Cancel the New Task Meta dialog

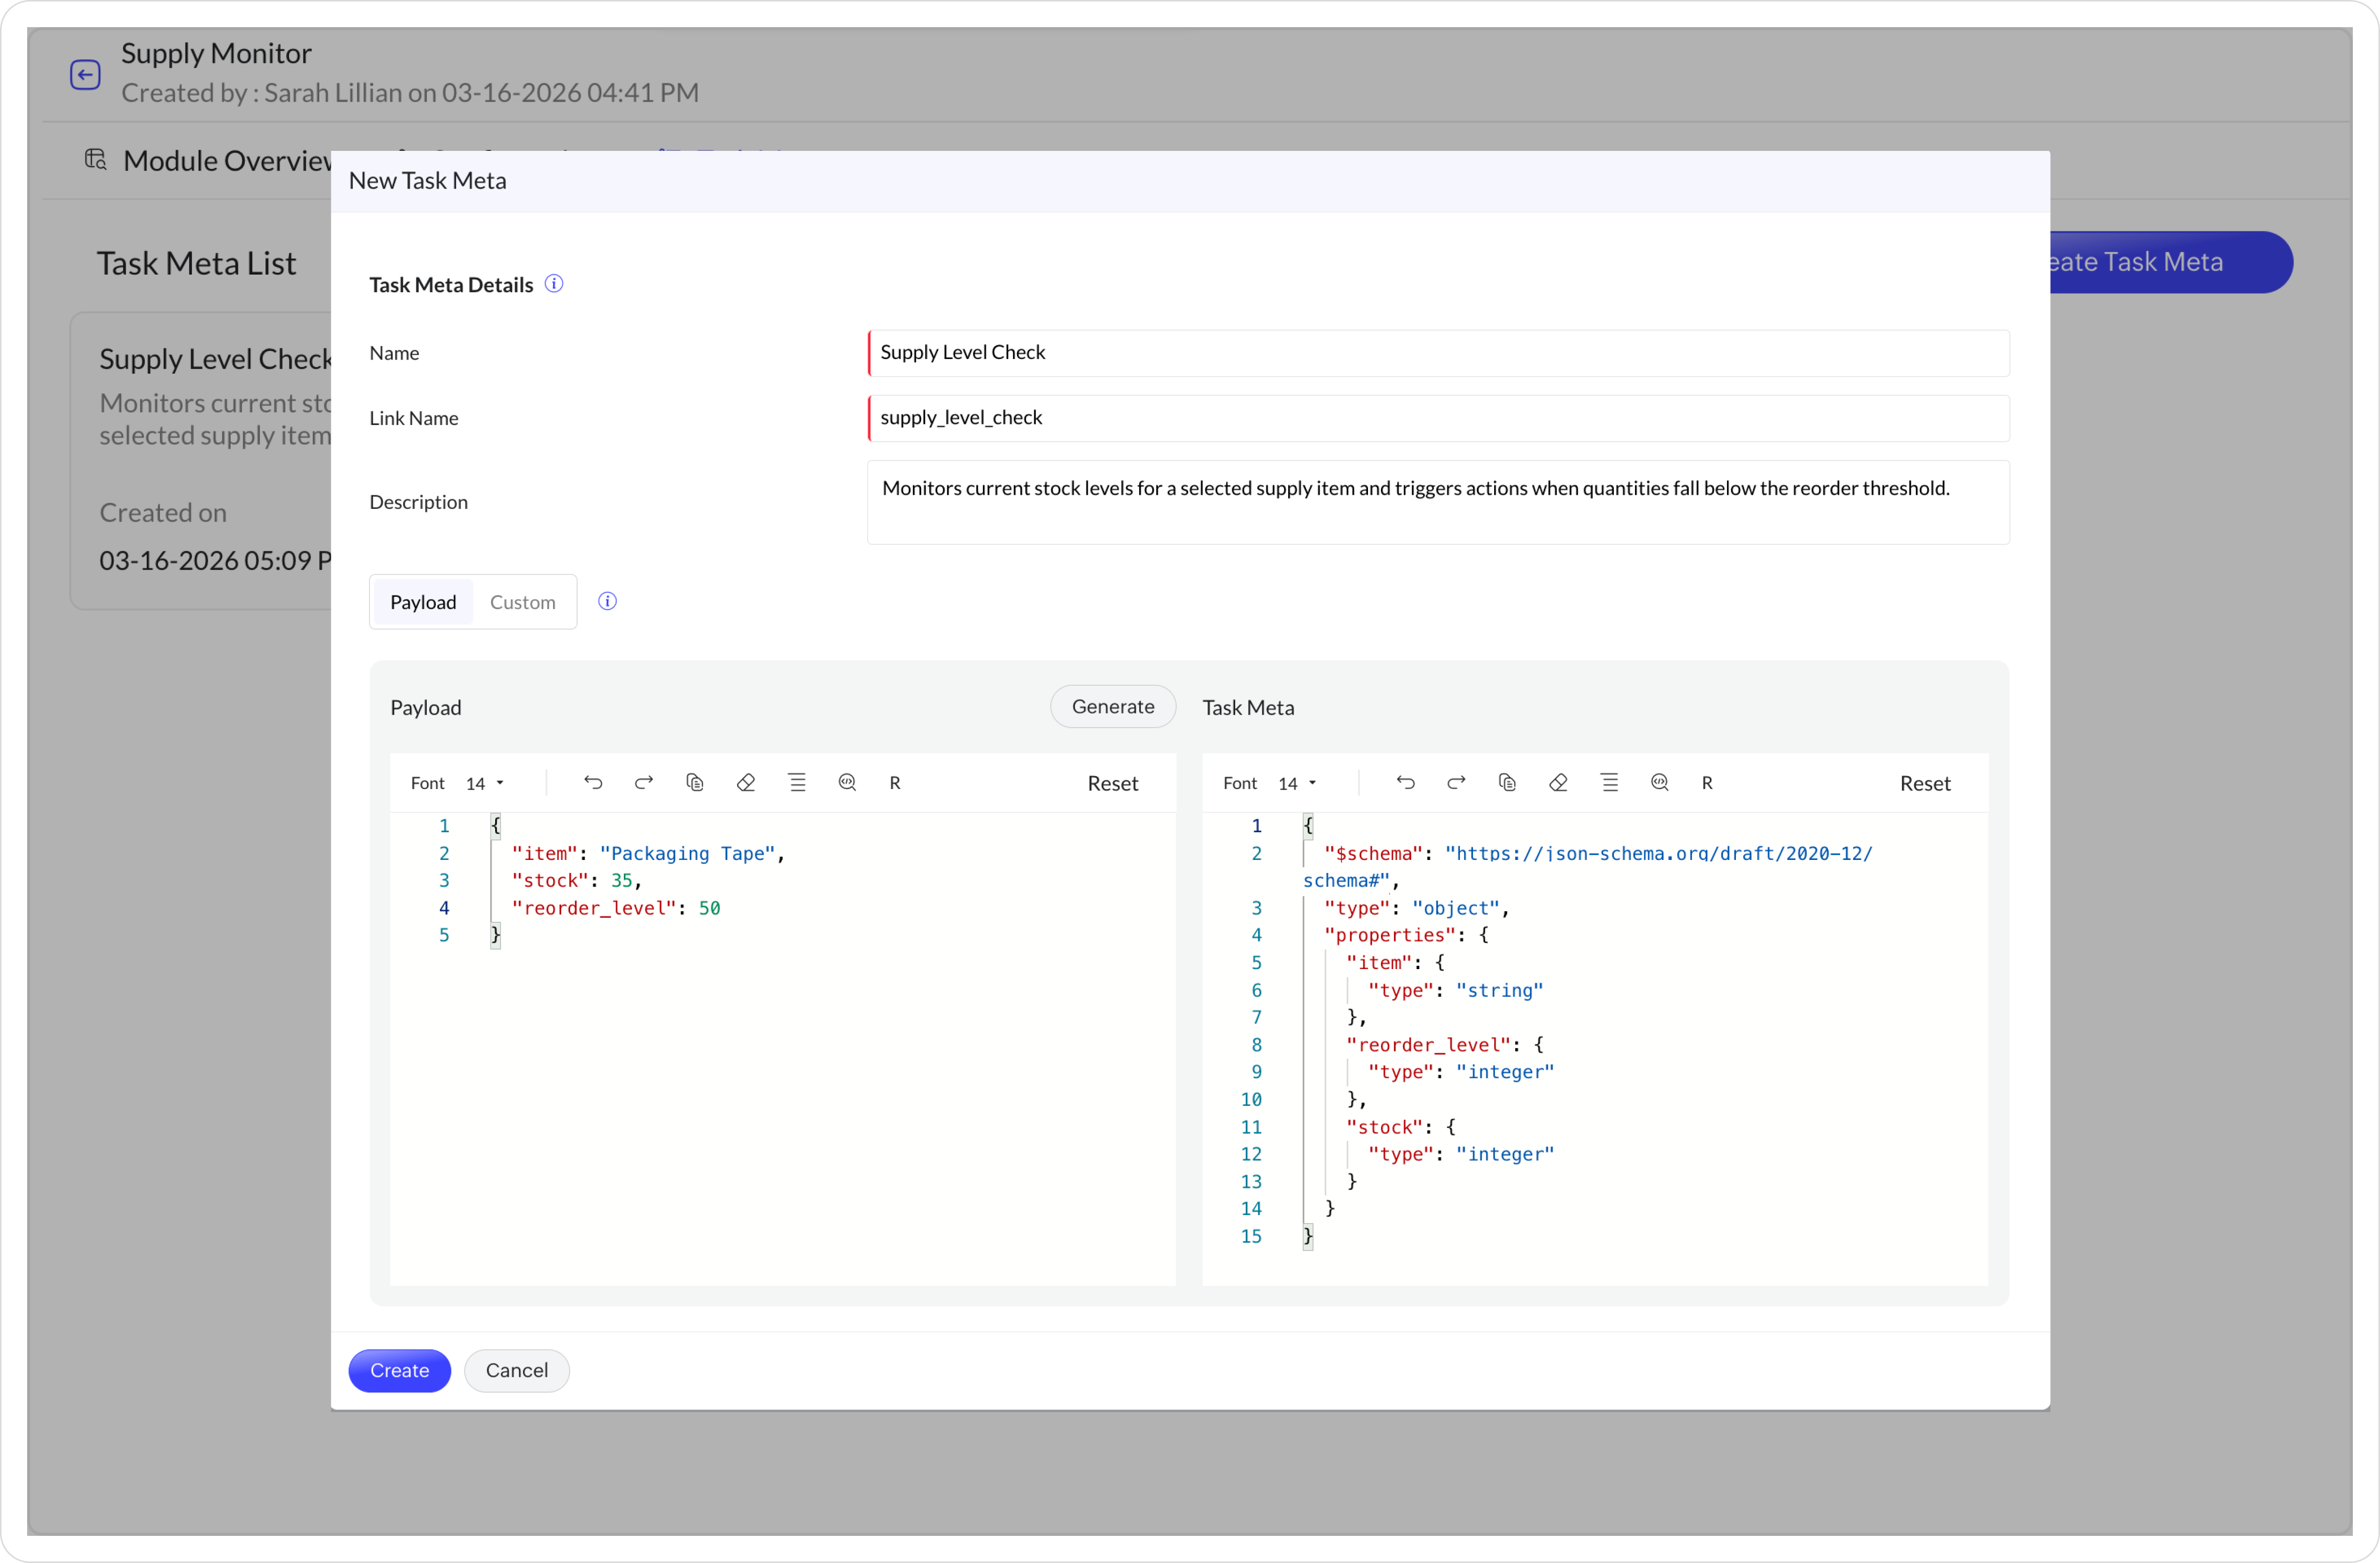coord(516,1370)
